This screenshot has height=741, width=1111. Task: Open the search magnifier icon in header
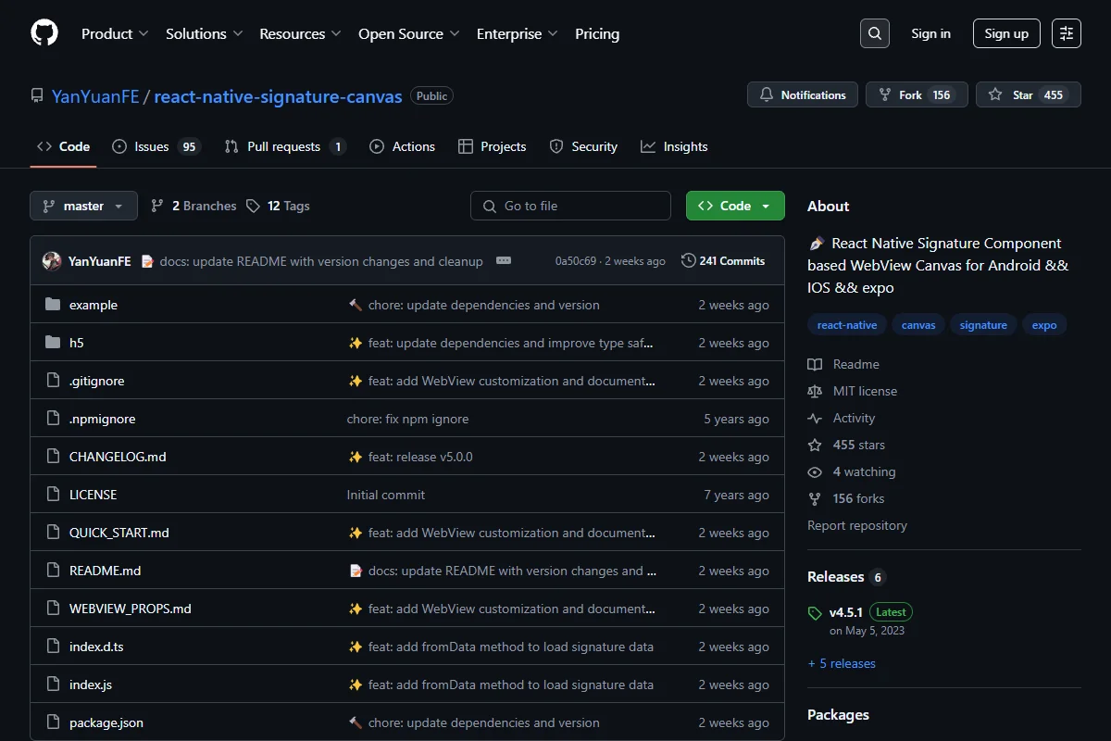tap(874, 33)
